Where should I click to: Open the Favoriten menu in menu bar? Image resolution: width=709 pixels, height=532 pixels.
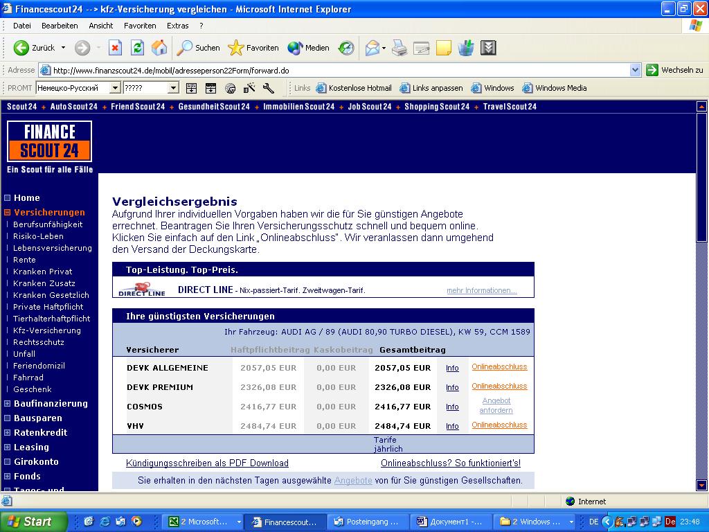click(x=140, y=26)
